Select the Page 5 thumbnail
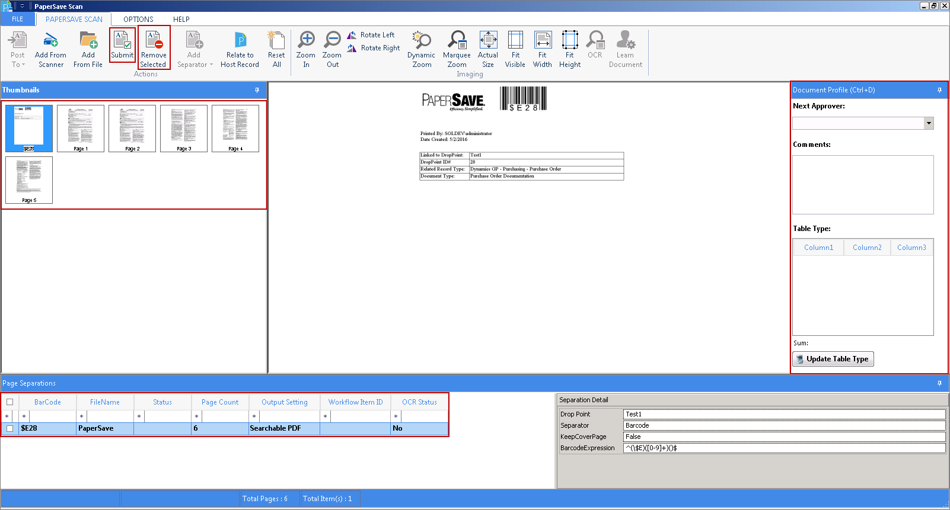 click(x=29, y=180)
